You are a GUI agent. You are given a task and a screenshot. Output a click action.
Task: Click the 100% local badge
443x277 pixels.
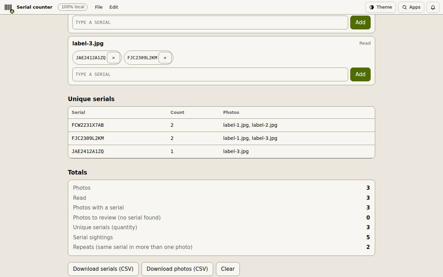[73, 7]
